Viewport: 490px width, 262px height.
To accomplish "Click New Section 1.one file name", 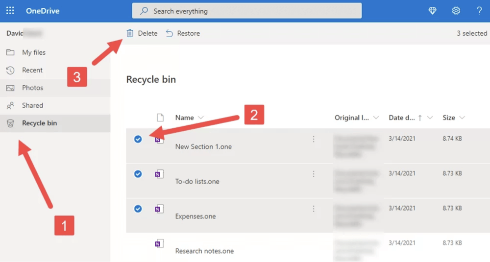I will (203, 147).
